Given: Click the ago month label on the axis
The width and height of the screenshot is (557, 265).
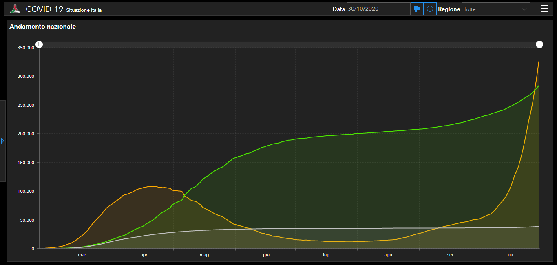Looking at the screenshot, I should click(388, 255).
